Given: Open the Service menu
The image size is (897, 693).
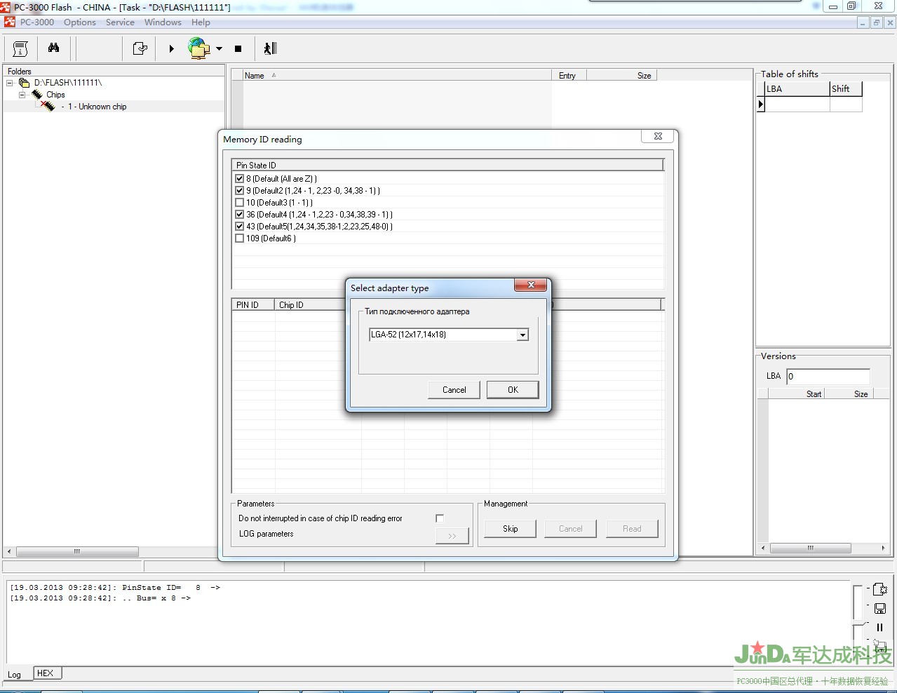Looking at the screenshot, I should 120,22.
